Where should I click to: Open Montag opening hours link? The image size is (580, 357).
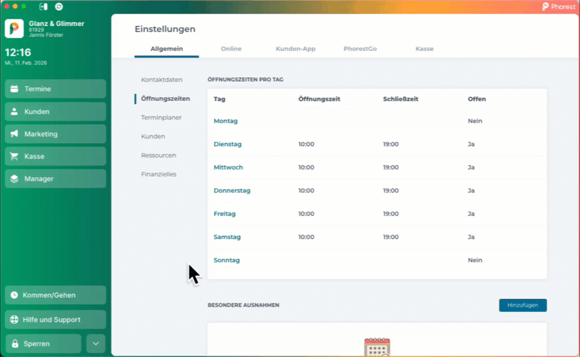[x=226, y=121]
